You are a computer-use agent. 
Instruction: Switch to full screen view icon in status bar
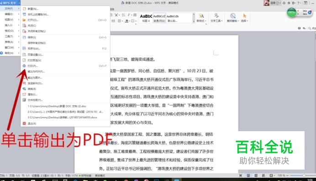coord(241,176)
